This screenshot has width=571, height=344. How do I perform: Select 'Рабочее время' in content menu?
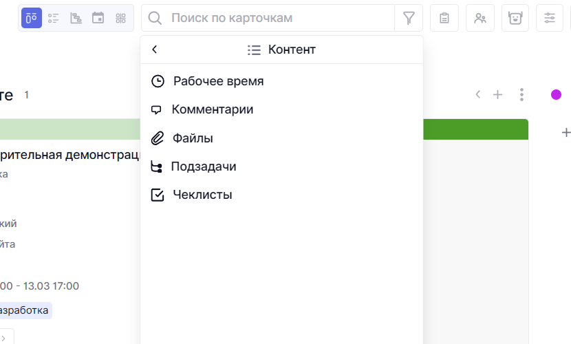[x=218, y=81]
